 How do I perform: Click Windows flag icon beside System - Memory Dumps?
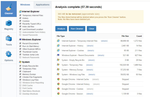click(x=58, y=69)
